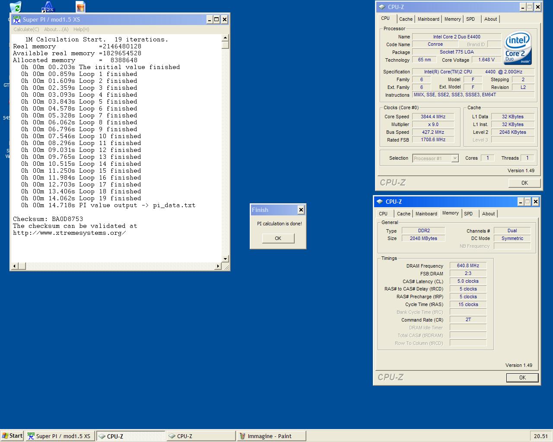Click the CPU-Z Memory window title icon

(x=379, y=202)
